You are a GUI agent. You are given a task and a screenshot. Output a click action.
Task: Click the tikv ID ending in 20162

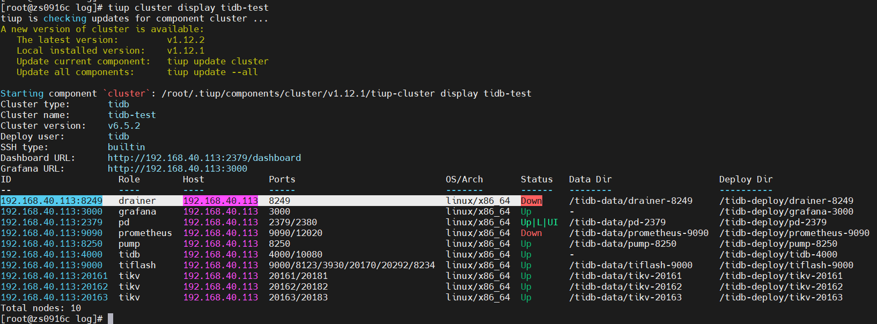tap(54, 286)
